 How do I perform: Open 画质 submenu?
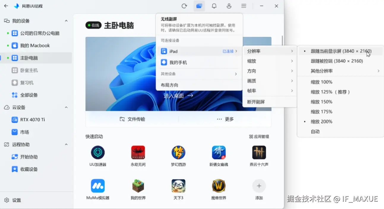tap(270, 81)
